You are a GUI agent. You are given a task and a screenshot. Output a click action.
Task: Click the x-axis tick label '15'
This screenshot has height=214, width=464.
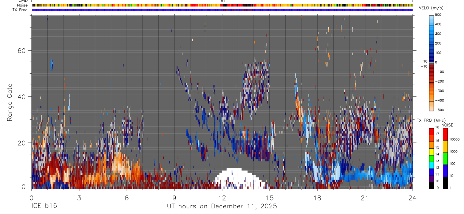click(x=269, y=197)
